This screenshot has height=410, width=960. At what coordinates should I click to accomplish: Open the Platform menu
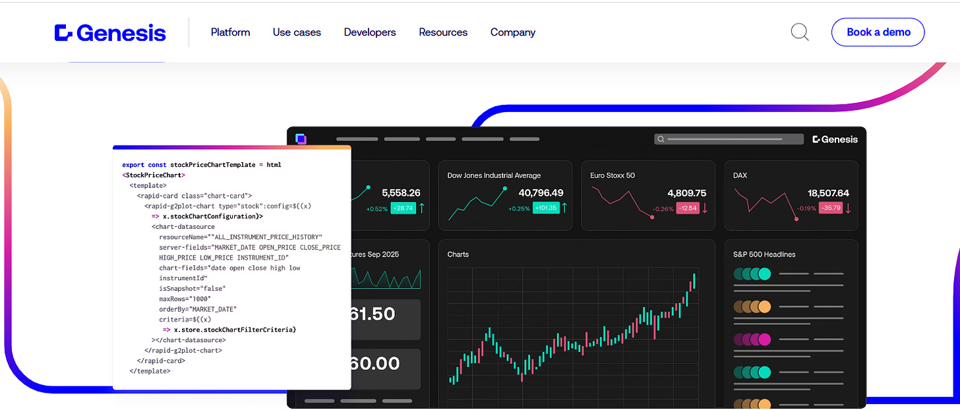(x=230, y=32)
